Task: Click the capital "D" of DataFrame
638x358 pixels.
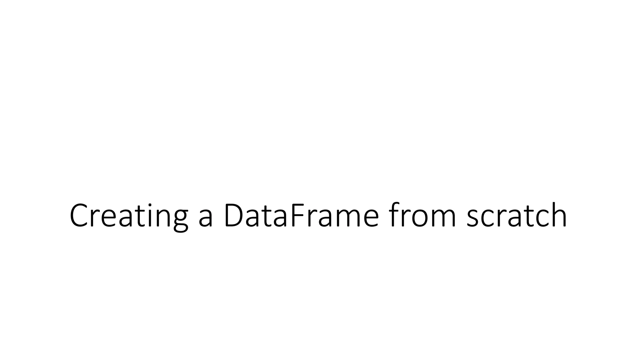Action: 234,216
